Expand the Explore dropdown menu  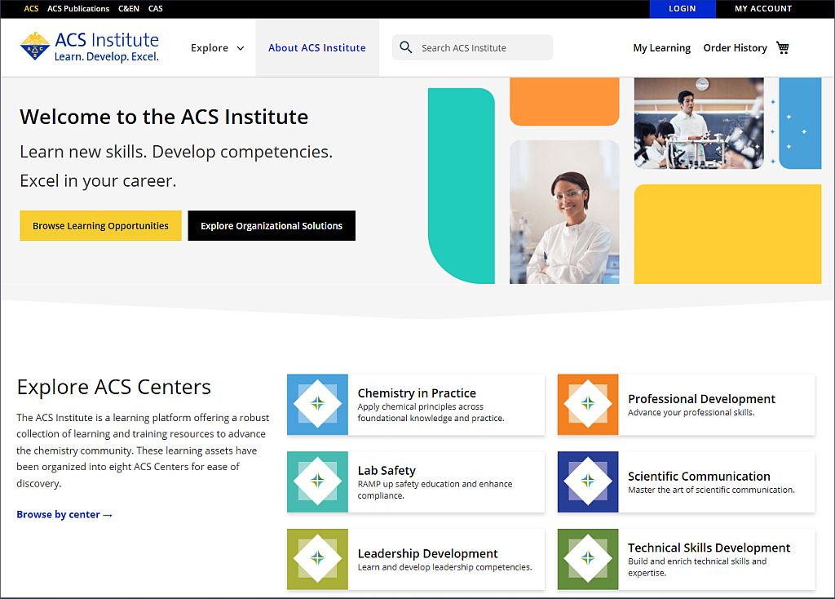click(217, 48)
